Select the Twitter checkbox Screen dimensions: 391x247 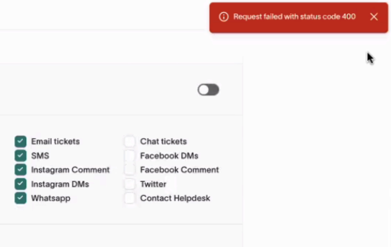click(129, 184)
